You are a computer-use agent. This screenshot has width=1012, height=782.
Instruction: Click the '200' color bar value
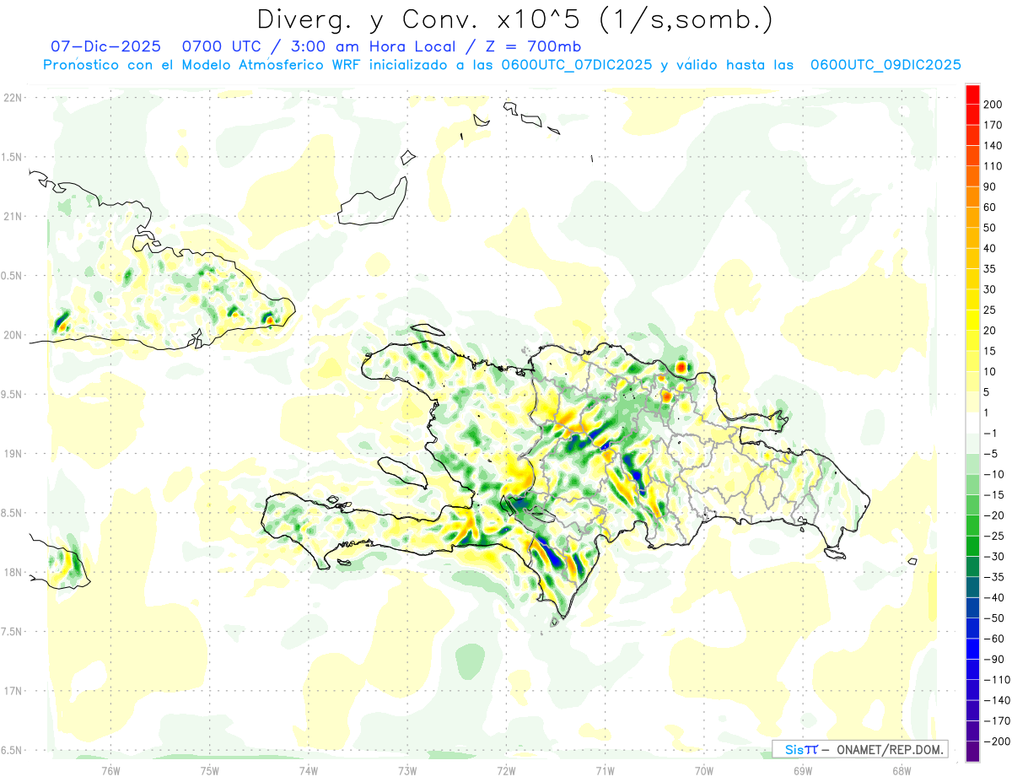(992, 105)
